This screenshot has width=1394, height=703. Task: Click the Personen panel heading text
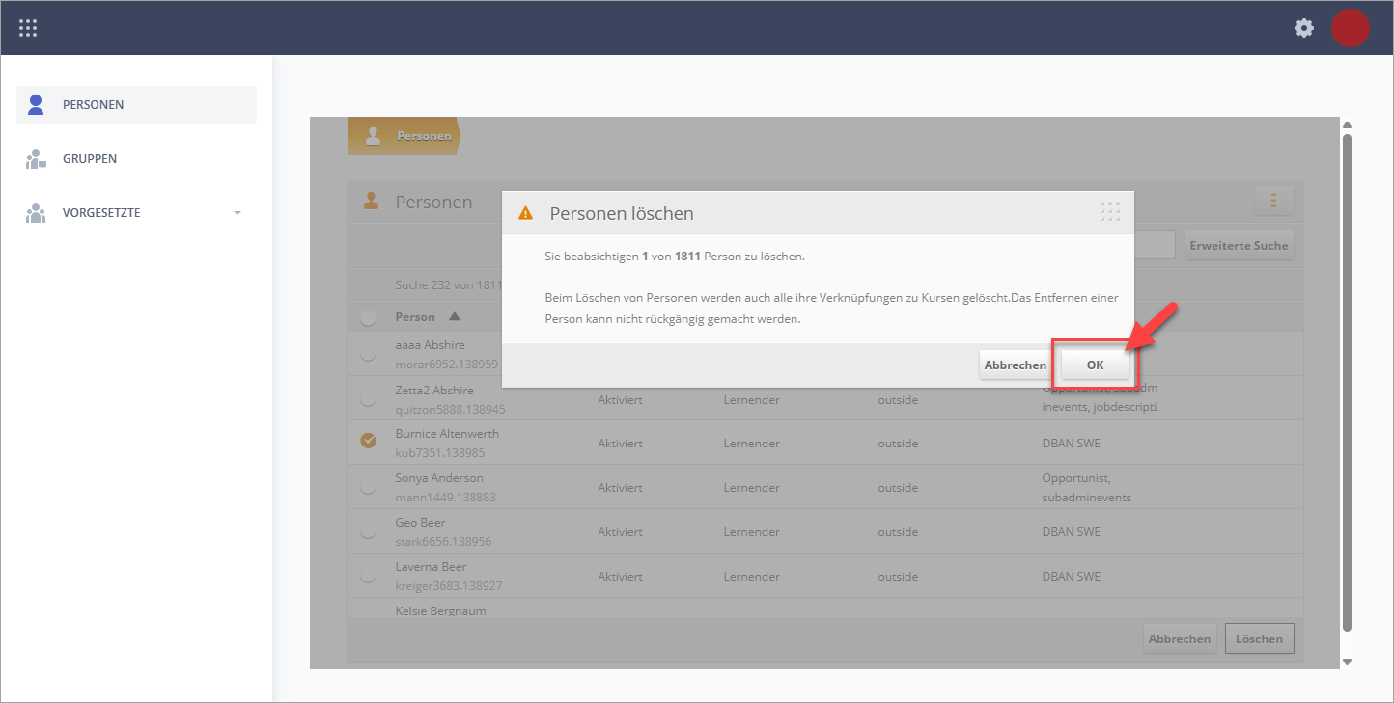(433, 202)
